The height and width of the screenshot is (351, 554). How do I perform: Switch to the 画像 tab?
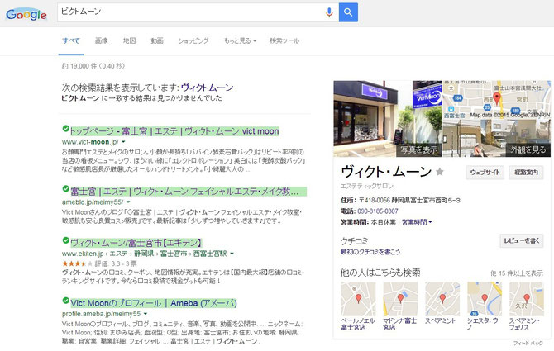pos(102,40)
